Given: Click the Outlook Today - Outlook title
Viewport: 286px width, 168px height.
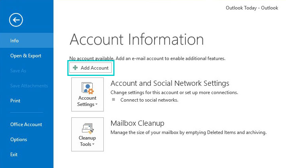Looking at the screenshot, I should 252,8.
